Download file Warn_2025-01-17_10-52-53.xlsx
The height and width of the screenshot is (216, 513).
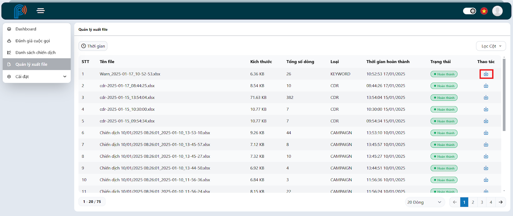(x=486, y=74)
